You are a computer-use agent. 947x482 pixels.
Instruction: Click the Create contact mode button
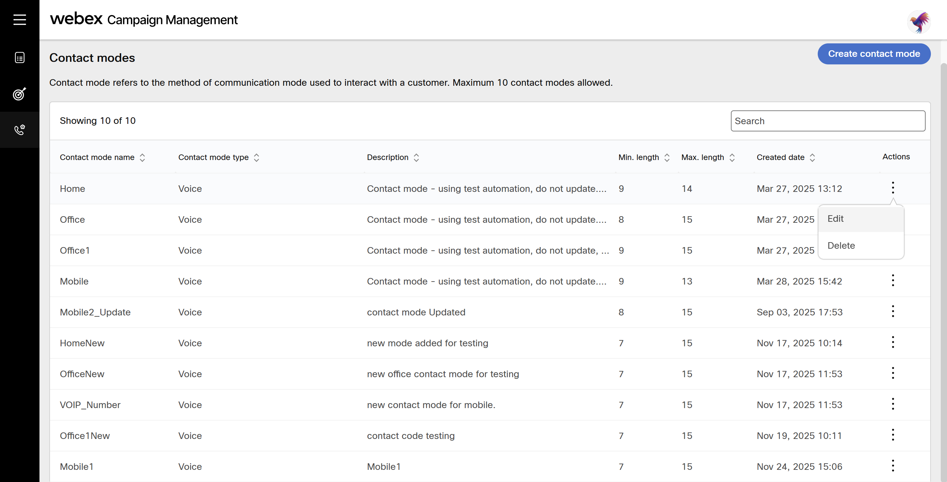point(873,54)
